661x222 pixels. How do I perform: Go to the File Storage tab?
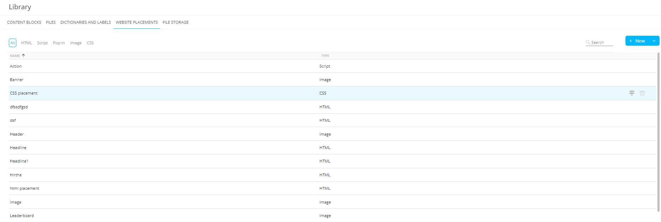(175, 22)
